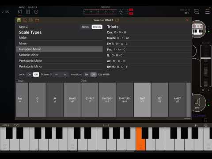Click the Cm triad row

[x=149, y=32]
